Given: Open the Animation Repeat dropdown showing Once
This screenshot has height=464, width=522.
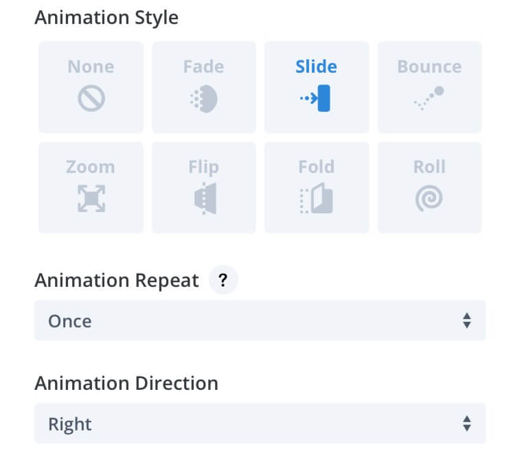Looking at the screenshot, I should [x=260, y=321].
